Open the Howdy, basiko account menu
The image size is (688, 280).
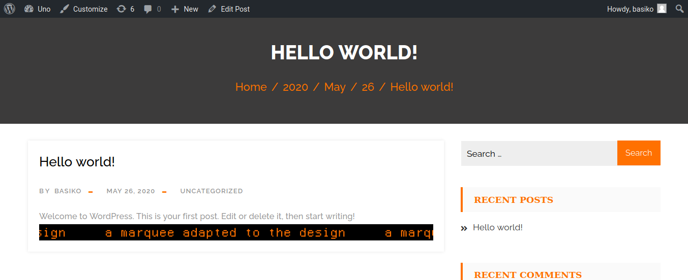(637, 9)
